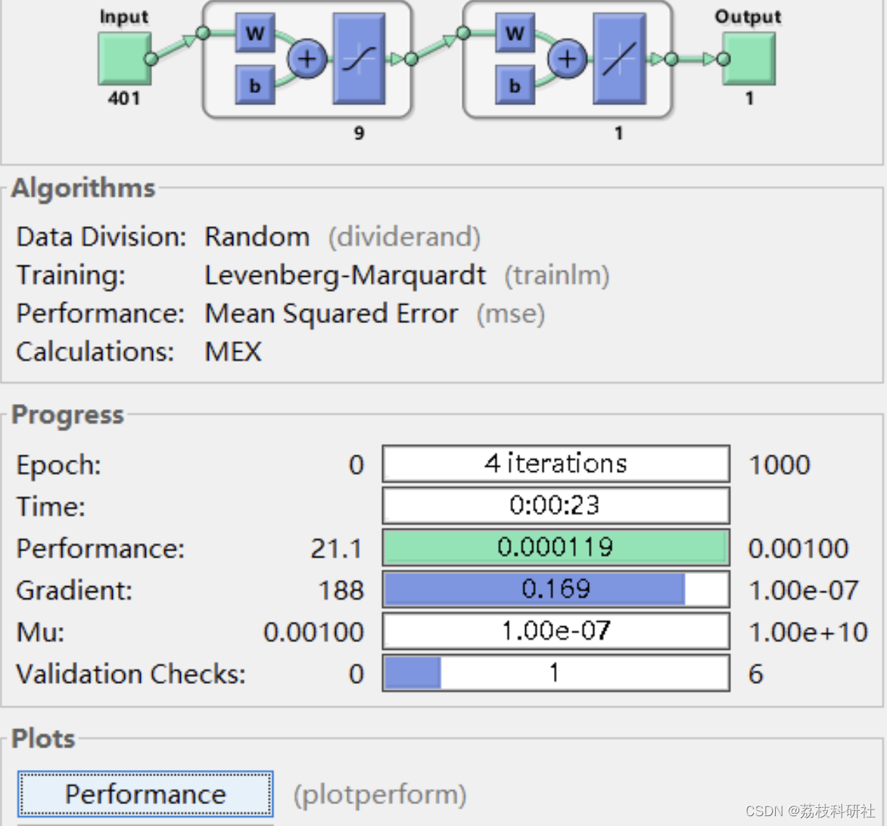Viewport: 887px width, 826px height.
Task: Click the Random data division value
Action: click(x=257, y=237)
